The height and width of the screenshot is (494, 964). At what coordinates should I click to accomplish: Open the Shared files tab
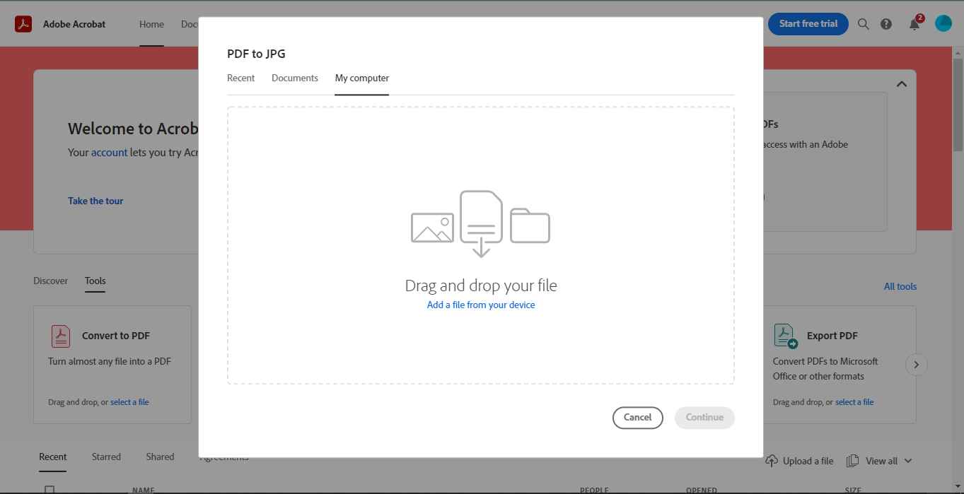(x=160, y=457)
